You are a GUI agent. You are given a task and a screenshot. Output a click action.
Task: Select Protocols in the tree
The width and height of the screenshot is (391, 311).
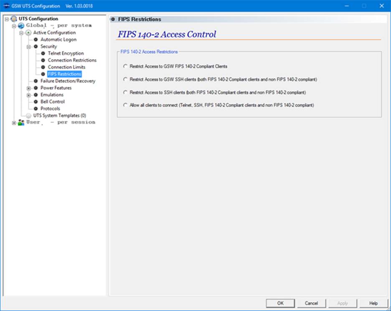coord(51,108)
